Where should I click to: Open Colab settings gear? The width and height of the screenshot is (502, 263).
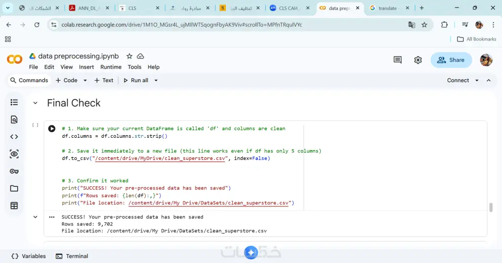[x=418, y=60]
